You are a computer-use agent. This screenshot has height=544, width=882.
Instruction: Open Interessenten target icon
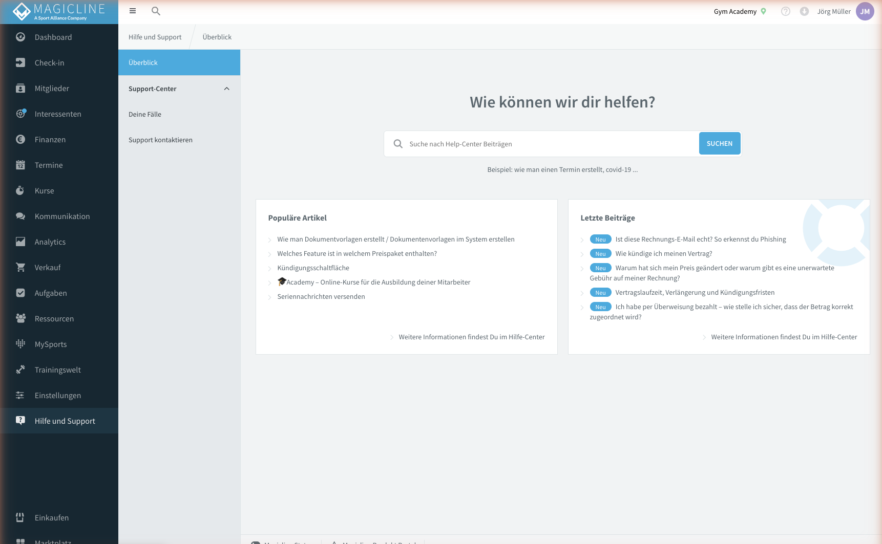tap(20, 114)
